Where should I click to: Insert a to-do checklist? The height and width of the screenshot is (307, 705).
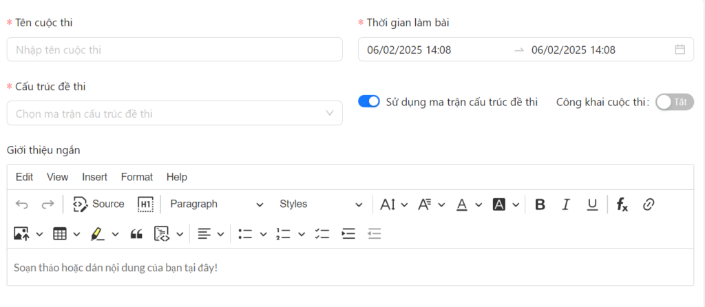[322, 234]
